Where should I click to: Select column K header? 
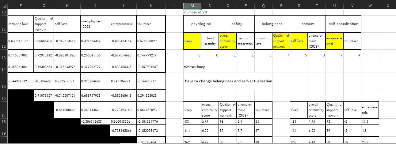pyautogui.click(x=151, y=5)
